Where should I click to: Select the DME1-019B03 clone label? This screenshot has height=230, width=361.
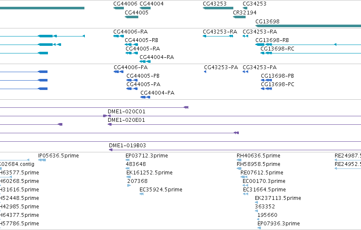pyautogui.click(x=128, y=145)
